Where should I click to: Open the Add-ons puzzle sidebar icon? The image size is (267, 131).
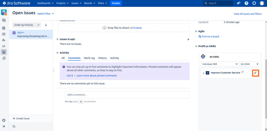[x=4, y=58]
